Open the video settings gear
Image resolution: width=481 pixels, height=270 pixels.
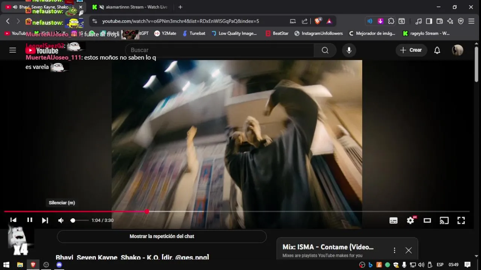pyautogui.click(x=410, y=220)
